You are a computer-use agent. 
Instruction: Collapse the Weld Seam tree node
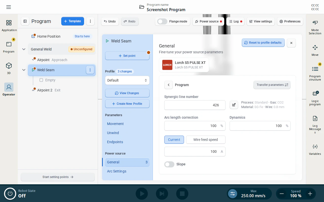click(24, 70)
